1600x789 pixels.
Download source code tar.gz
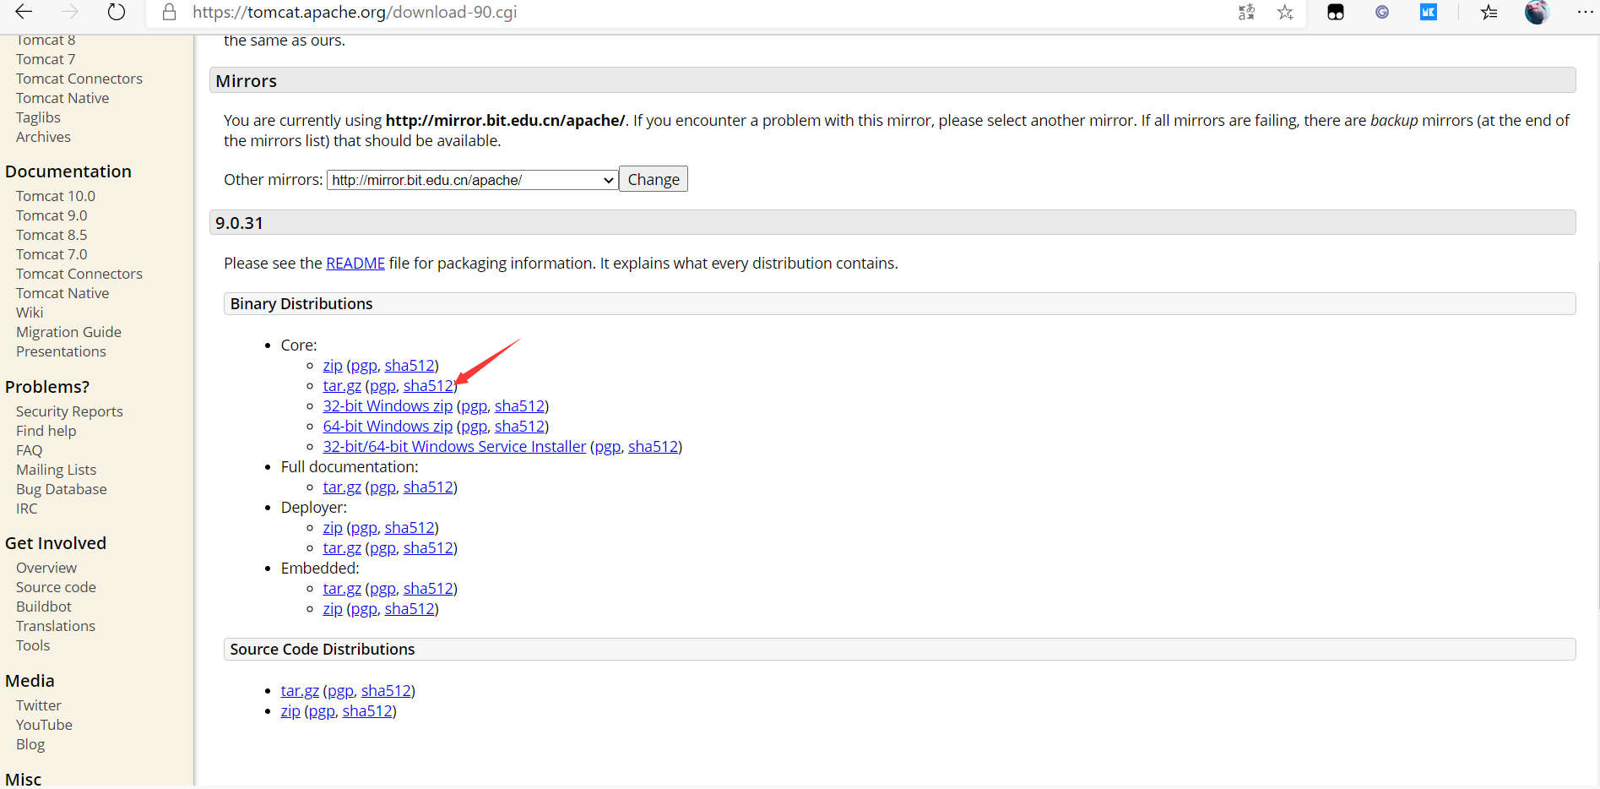coord(300,691)
